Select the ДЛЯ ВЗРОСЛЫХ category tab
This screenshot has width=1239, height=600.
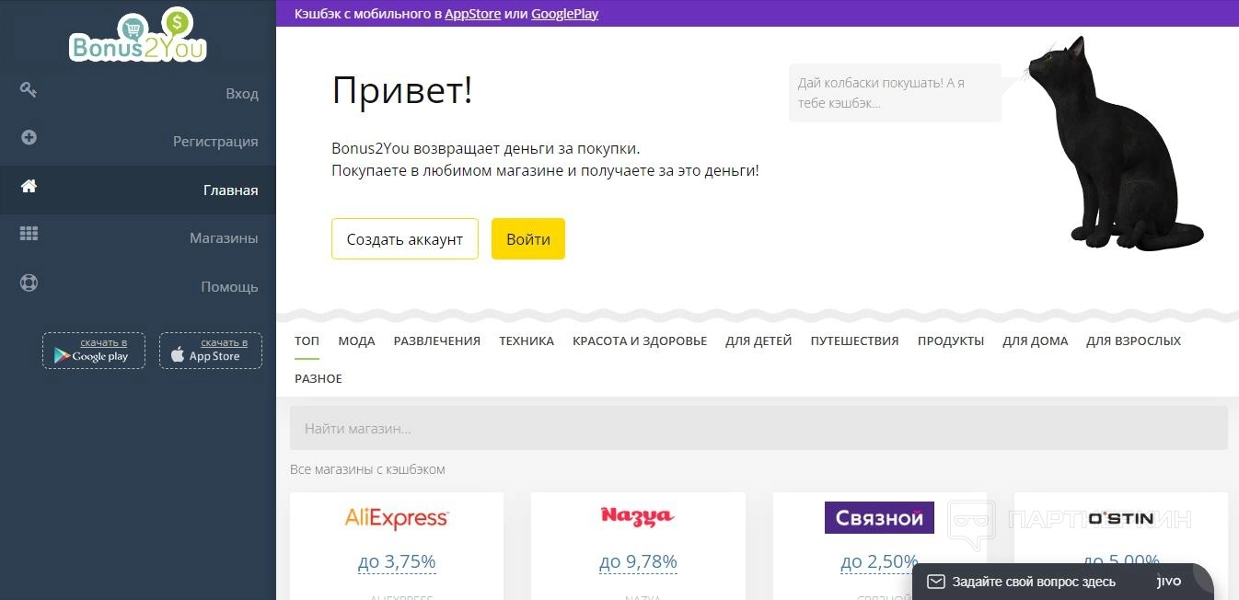click(1133, 340)
